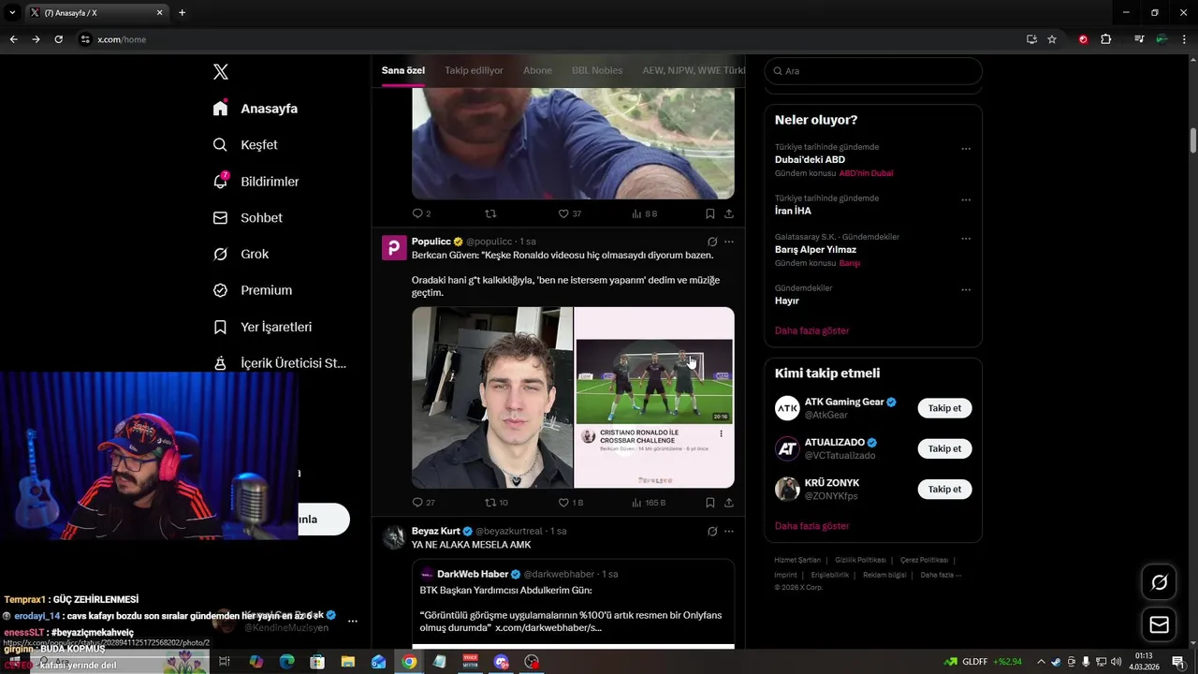Open Bildirimler notifications
The image size is (1198, 674).
coord(256,182)
